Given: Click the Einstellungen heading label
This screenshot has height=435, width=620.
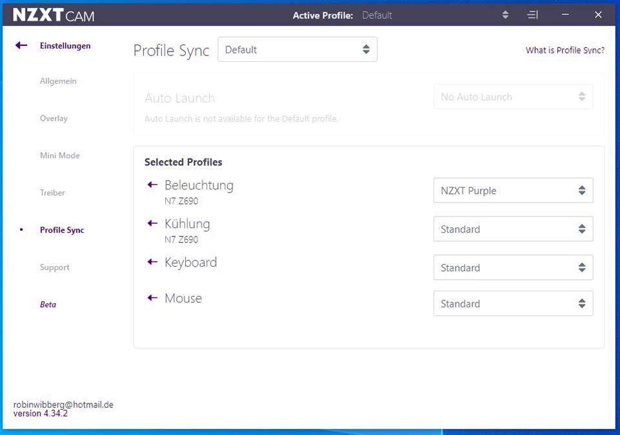Looking at the screenshot, I should [x=65, y=46].
